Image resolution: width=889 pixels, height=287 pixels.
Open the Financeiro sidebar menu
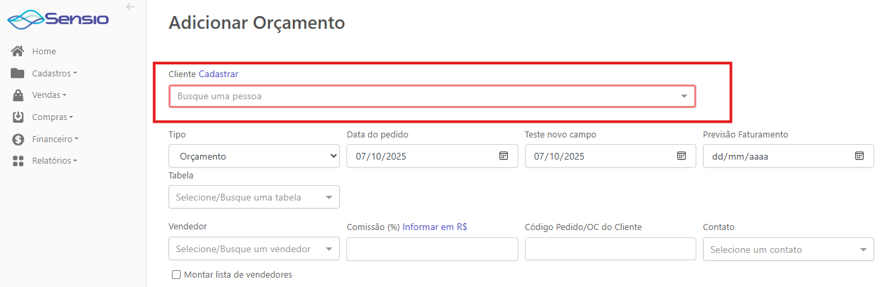55,139
